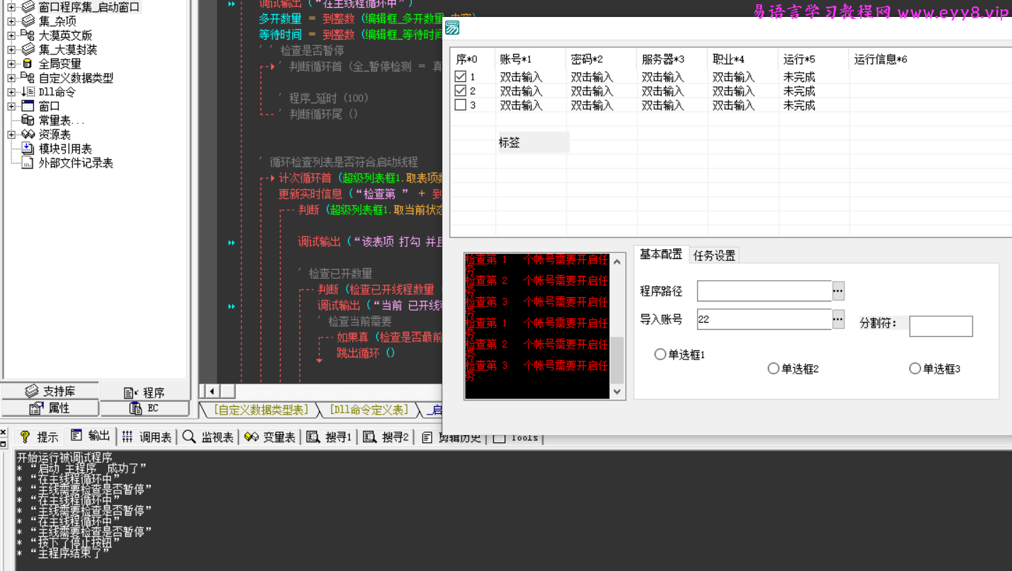The height and width of the screenshot is (571, 1012).
Task: Click the browse button next to 导入账号
Action: coord(838,319)
